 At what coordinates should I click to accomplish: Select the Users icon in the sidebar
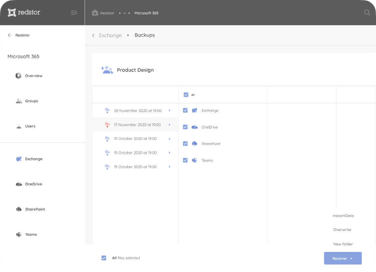pos(19,126)
